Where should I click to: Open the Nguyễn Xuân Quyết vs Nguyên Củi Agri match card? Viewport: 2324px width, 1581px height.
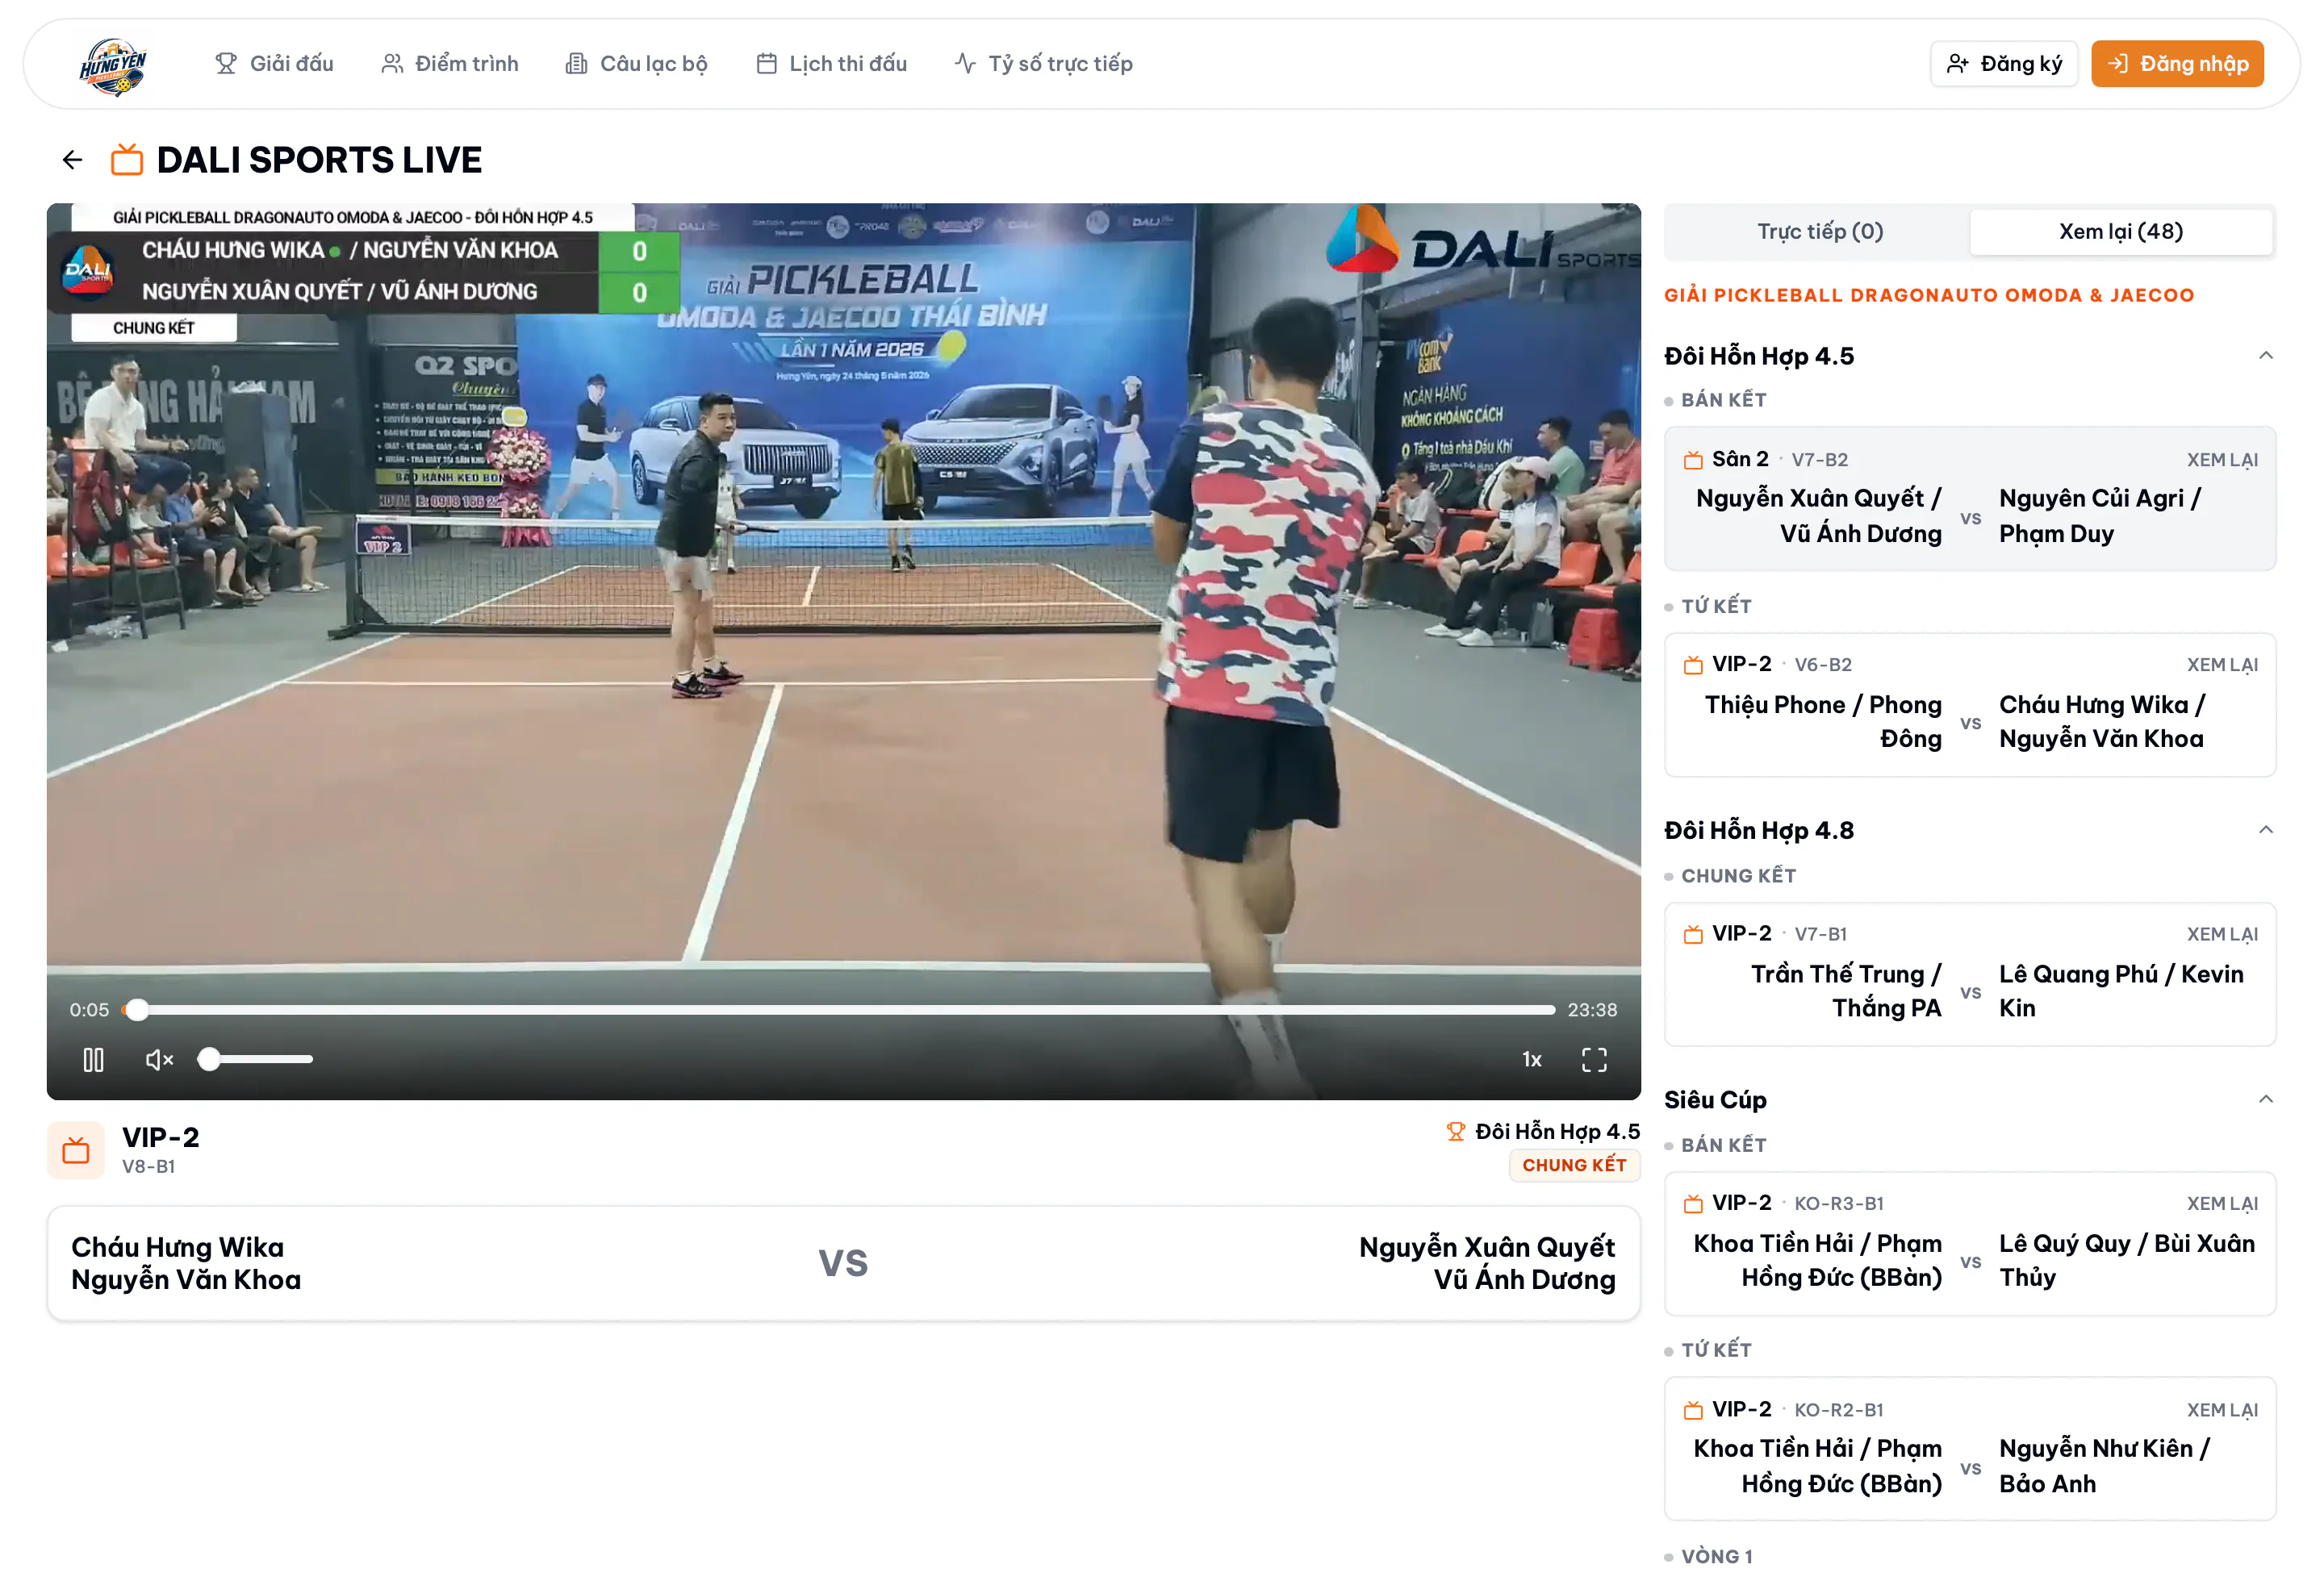tap(1970, 499)
